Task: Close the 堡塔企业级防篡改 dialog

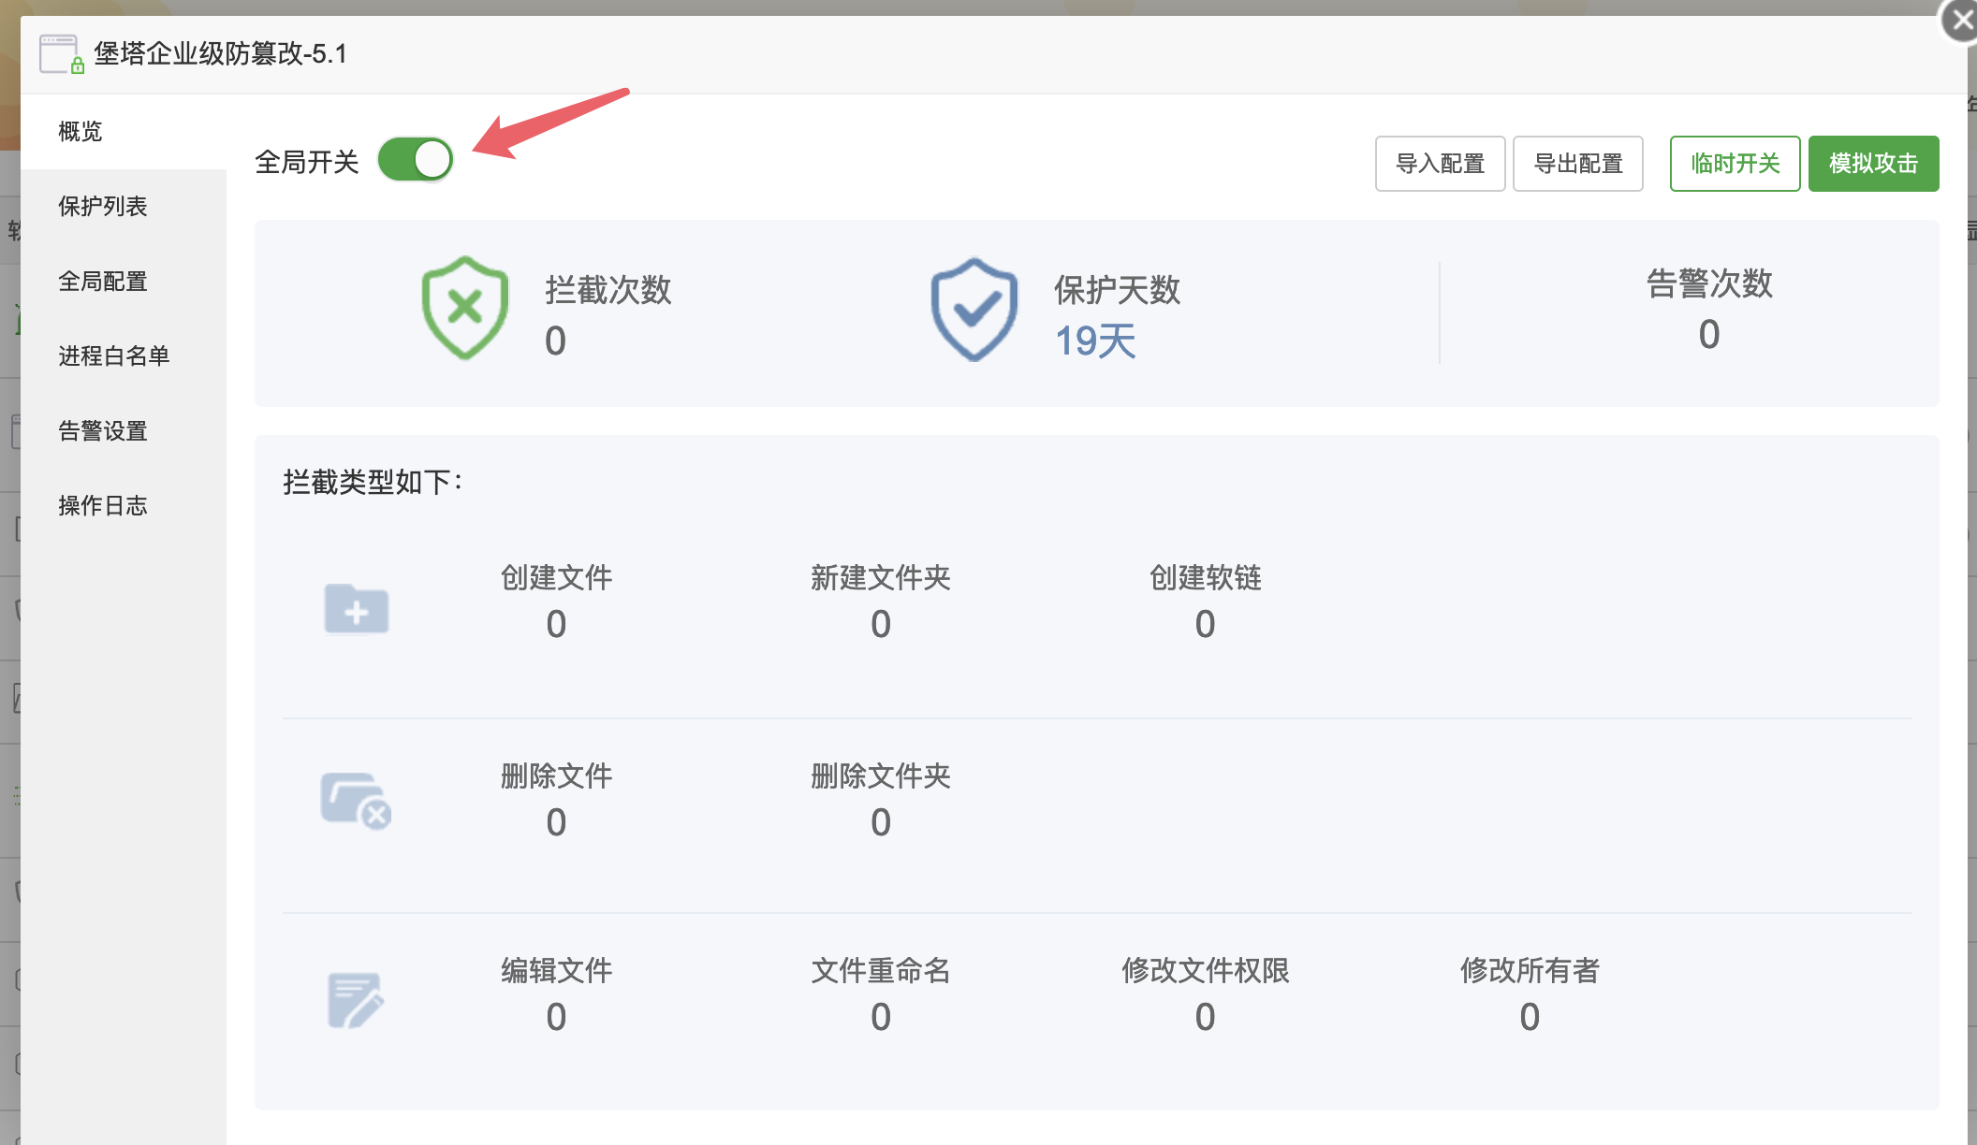Action: point(1960,20)
